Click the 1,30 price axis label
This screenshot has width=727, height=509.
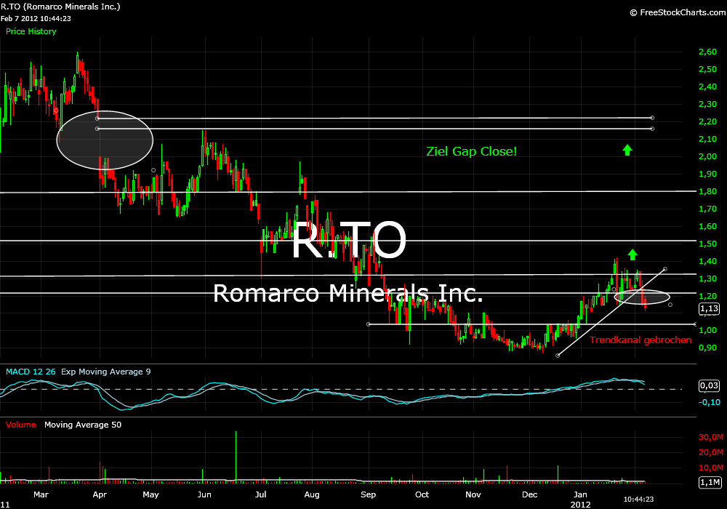(707, 278)
